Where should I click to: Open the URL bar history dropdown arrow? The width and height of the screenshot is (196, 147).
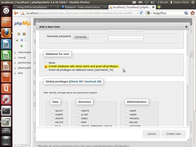tap(138, 13)
